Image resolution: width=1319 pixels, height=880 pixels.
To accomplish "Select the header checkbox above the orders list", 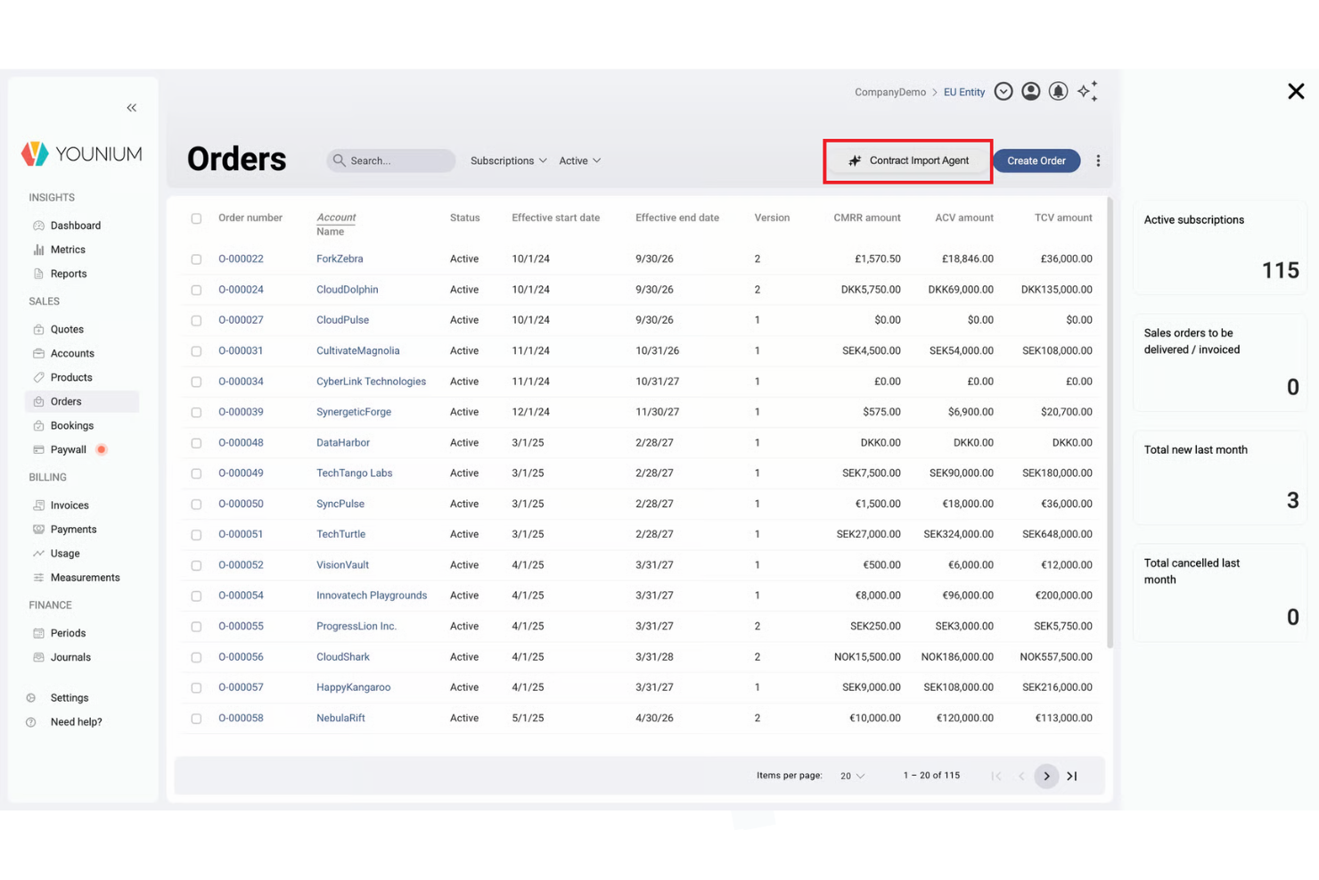I will coord(196,218).
